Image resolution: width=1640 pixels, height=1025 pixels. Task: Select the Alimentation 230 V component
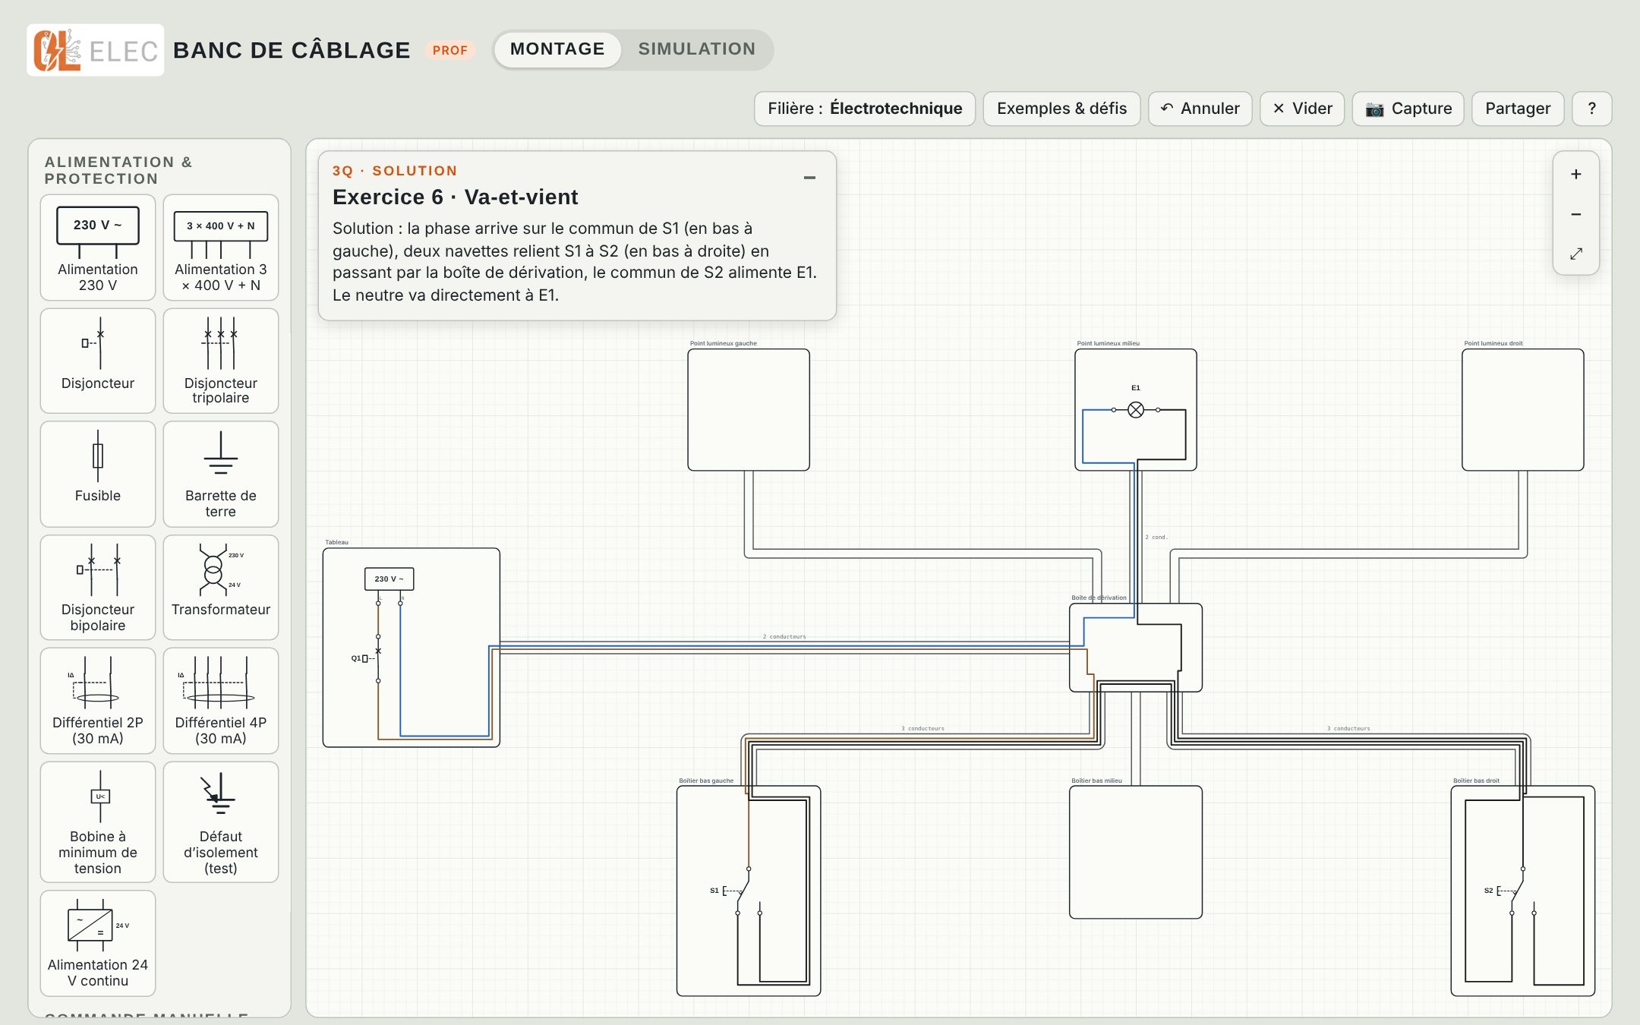(x=98, y=248)
